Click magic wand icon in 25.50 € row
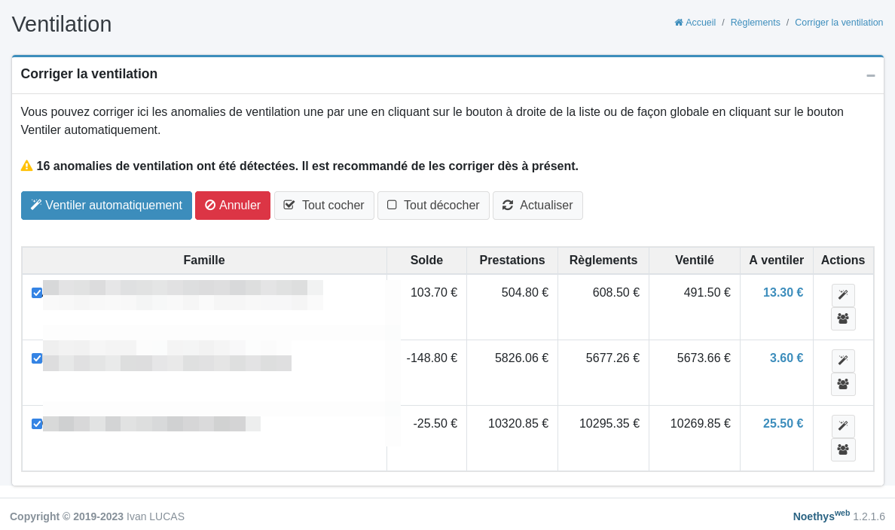The height and width of the screenshot is (530, 895). [x=843, y=426]
